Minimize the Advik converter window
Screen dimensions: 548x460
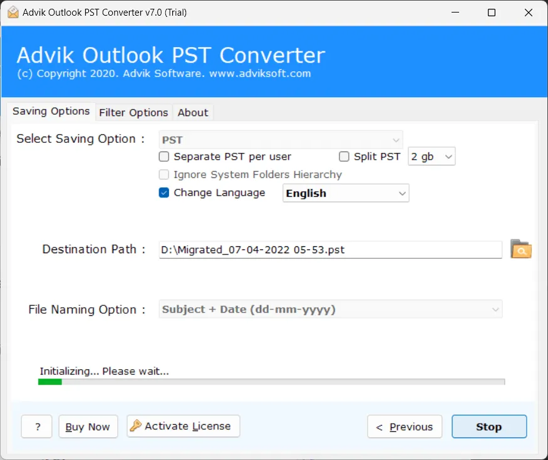(x=455, y=13)
